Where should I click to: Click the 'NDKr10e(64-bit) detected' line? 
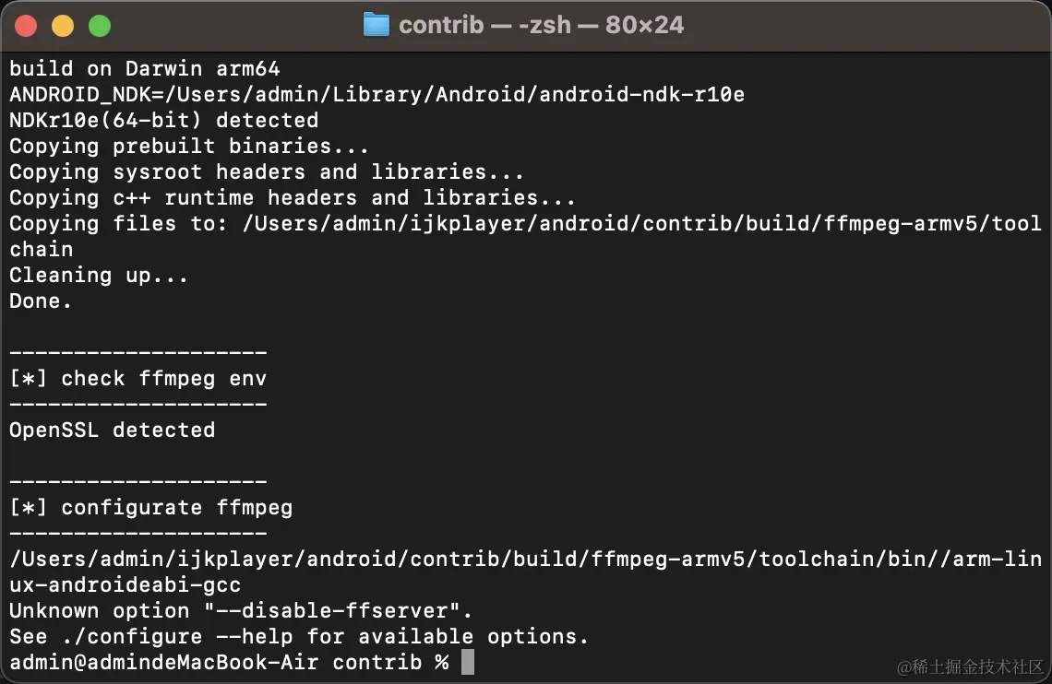163,120
